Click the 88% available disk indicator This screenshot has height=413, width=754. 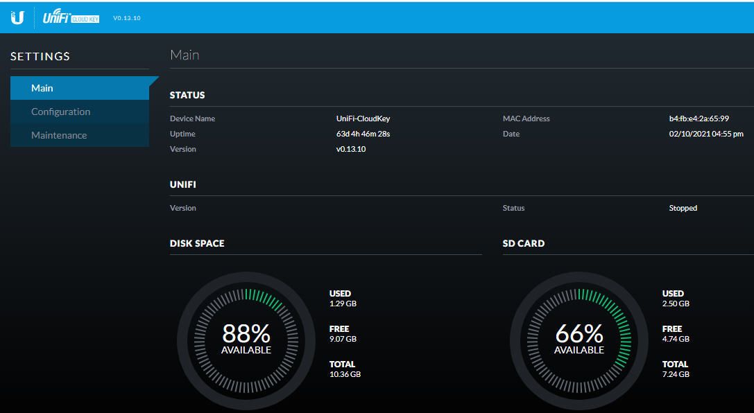[x=246, y=339]
